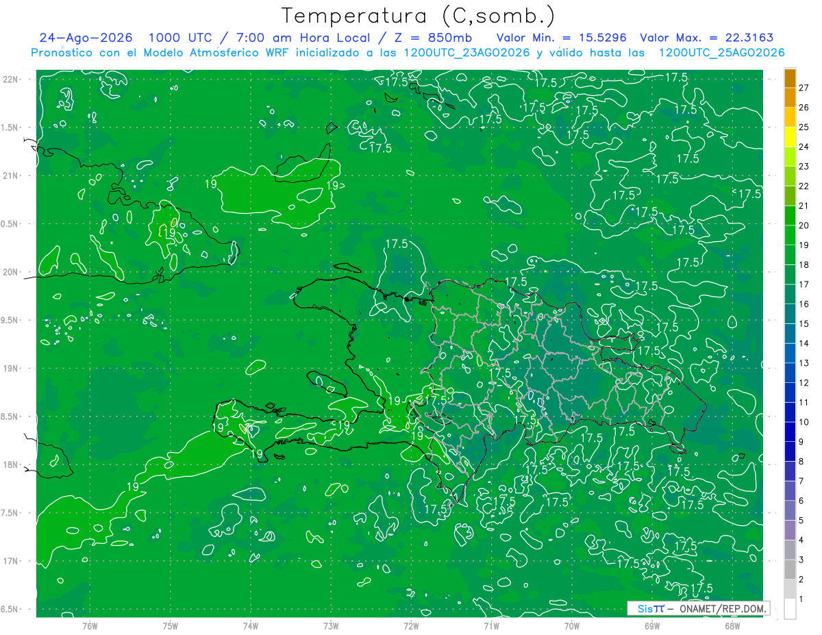Image resolution: width=822 pixels, height=635 pixels.
Task: Click the '22N' latitude axis label
Action: [12, 79]
